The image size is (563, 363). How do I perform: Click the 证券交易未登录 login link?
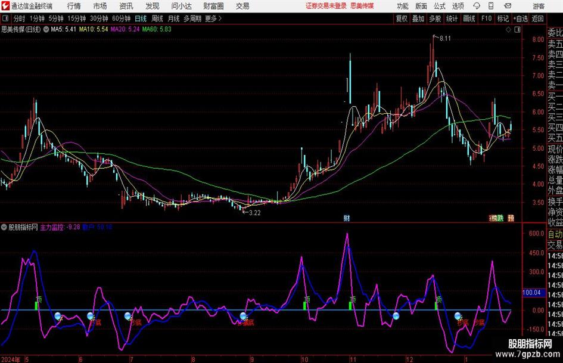tap(326, 6)
